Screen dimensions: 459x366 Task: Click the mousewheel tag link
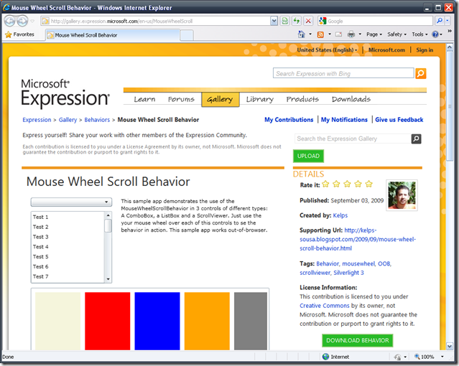click(358, 264)
